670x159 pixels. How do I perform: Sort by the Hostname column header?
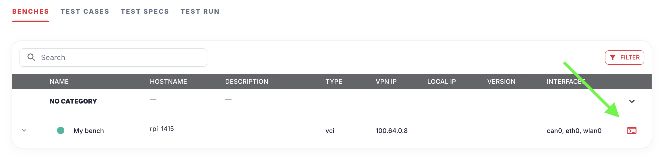point(168,82)
